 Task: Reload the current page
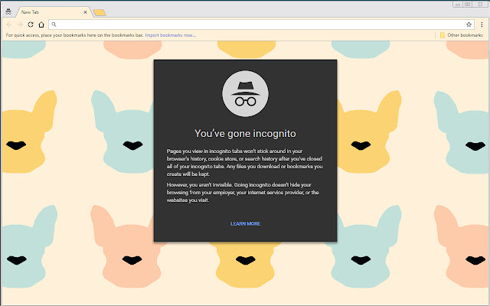click(31, 24)
